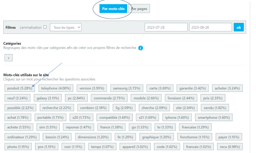Click the end date field 2023-08-28
The width and height of the screenshot is (256, 153).
coord(210,27)
